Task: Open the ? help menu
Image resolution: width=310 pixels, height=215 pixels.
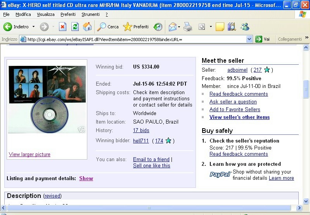Action: click(107, 14)
